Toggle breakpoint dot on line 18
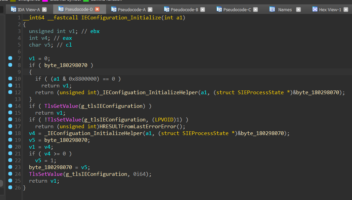 coord(10,133)
